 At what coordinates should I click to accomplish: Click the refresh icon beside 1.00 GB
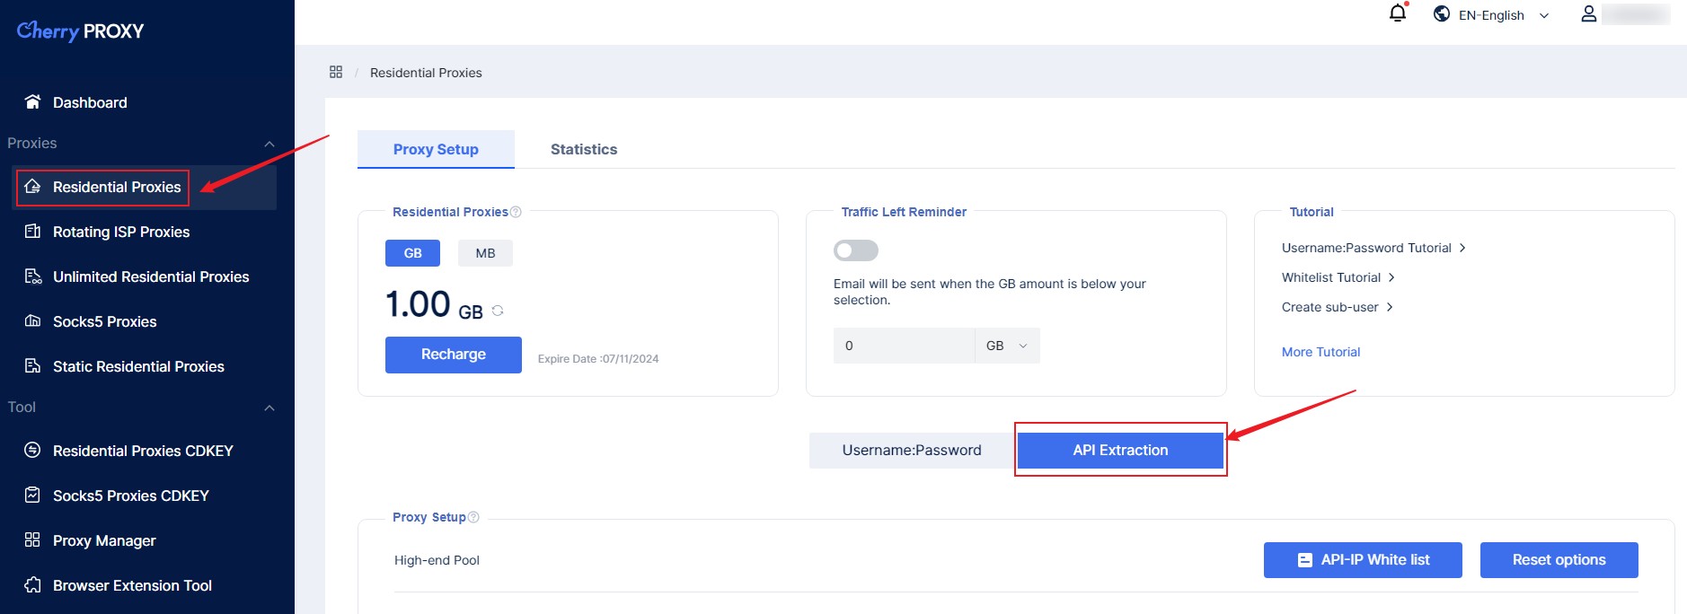click(x=498, y=311)
